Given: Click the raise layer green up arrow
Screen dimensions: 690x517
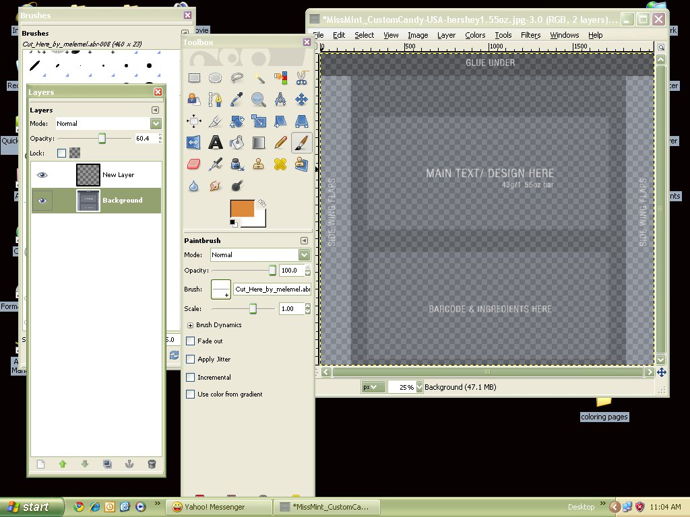Looking at the screenshot, I should click(63, 464).
